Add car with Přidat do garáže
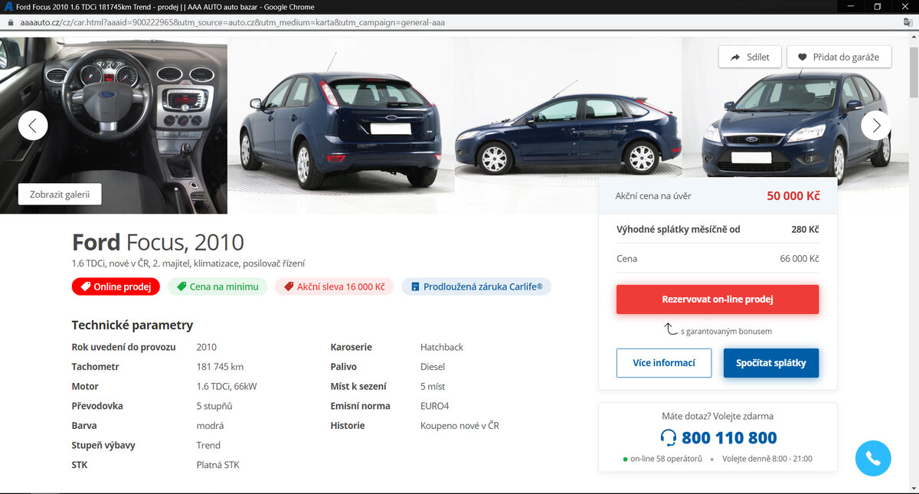The image size is (919, 494). pos(839,57)
